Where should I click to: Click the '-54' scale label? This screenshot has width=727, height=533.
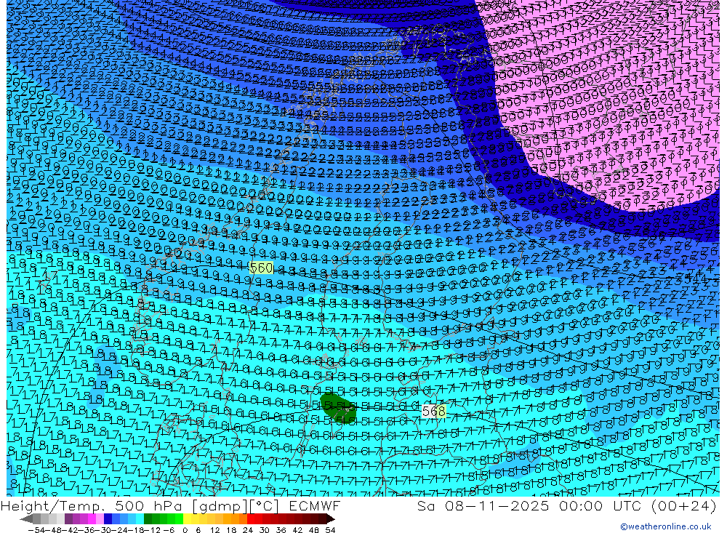tap(36, 530)
